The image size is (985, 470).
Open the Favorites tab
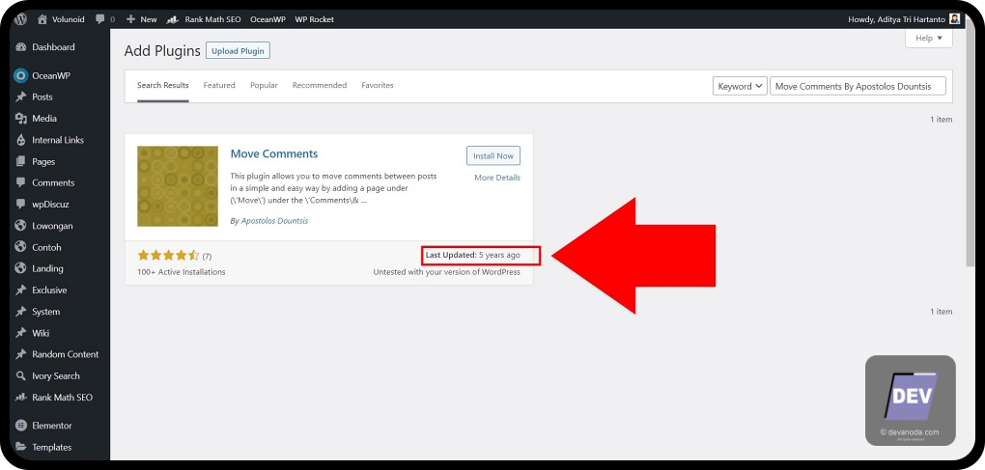tap(378, 85)
